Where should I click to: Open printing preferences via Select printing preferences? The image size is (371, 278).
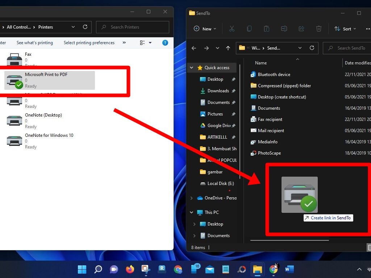click(x=89, y=43)
